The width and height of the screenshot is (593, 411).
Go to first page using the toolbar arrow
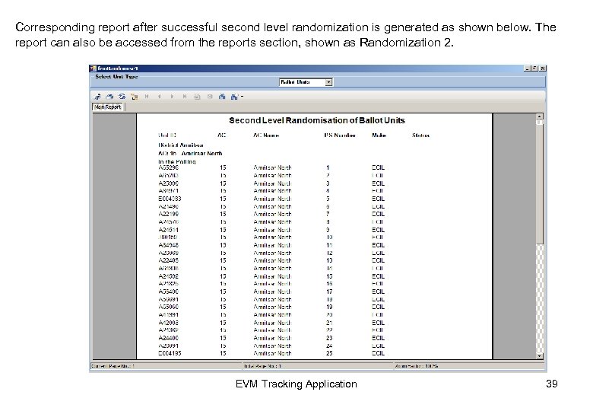click(147, 97)
